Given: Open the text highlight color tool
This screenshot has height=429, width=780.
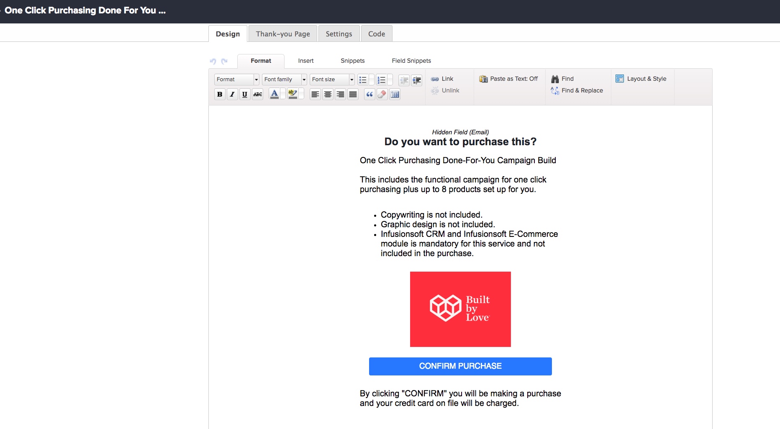Looking at the screenshot, I should (x=292, y=94).
